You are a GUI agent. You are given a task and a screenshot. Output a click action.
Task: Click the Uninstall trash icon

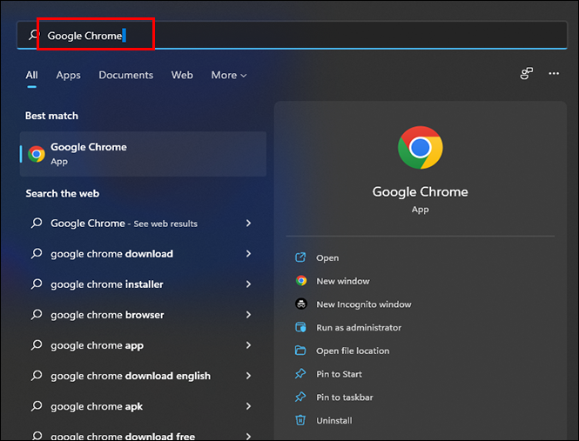pyautogui.click(x=301, y=420)
